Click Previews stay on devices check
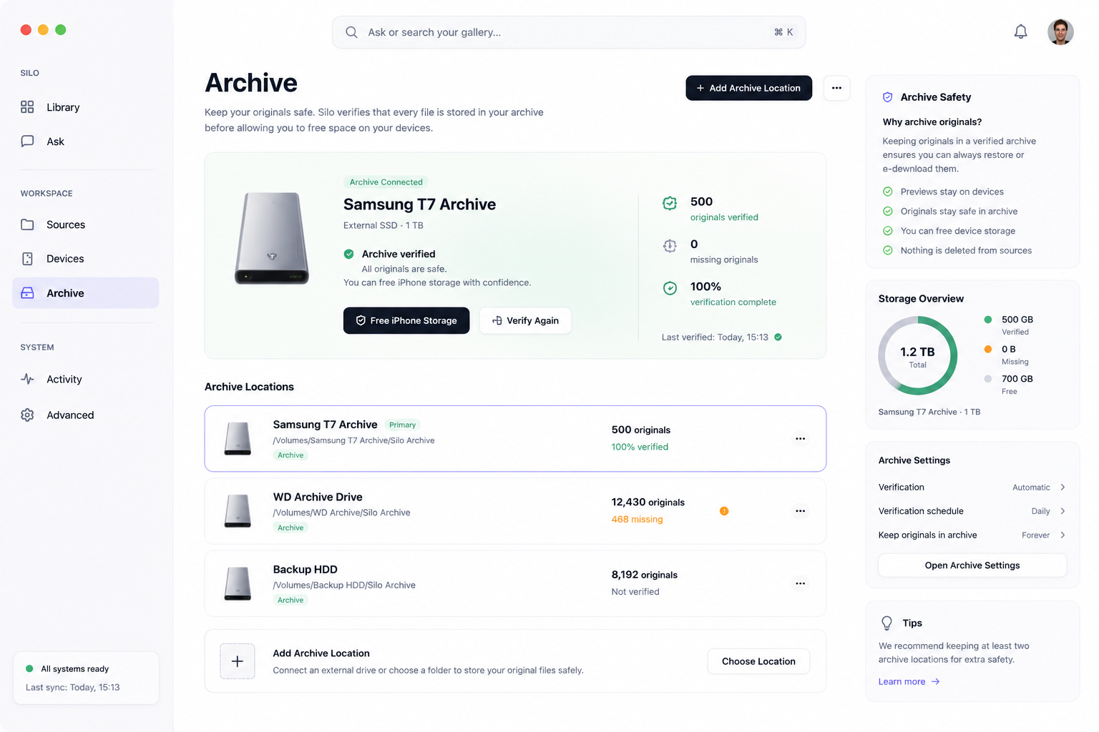 tap(887, 192)
